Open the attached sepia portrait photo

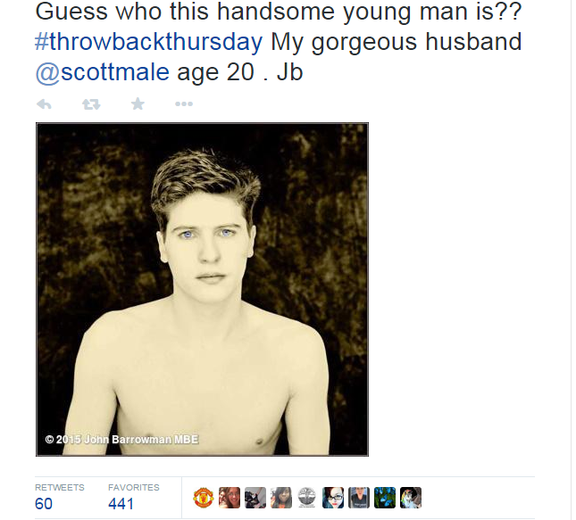pos(202,289)
